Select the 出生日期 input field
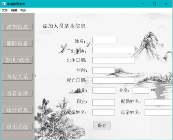The image size is (173, 140). [114, 60]
